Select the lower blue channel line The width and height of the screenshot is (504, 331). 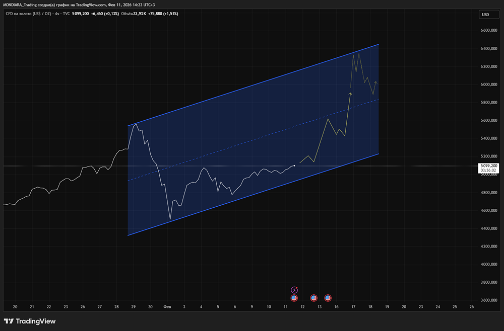click(x=252, y=194)
